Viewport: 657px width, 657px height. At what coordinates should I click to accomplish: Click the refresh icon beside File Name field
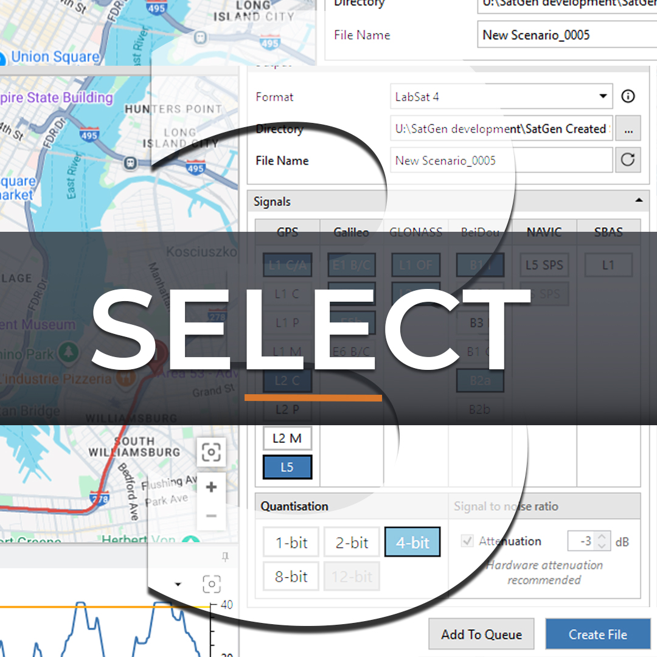pyautogui.click(x=628, y=160)
